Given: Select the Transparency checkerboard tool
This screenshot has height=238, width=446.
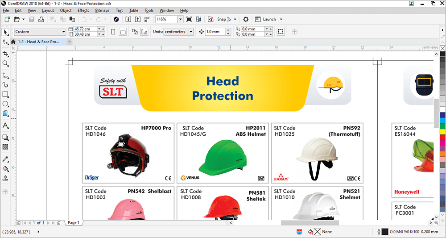Looking at the screenshot, I should [x=5, y=147].
